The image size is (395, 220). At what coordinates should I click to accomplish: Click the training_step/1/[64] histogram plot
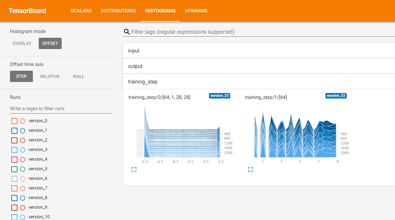tap(299, 135)
